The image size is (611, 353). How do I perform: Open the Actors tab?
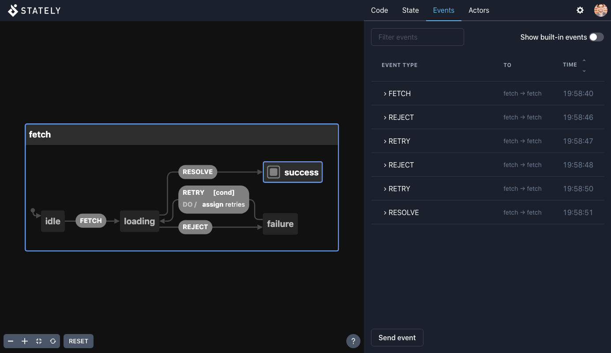(x=479, y=10)
